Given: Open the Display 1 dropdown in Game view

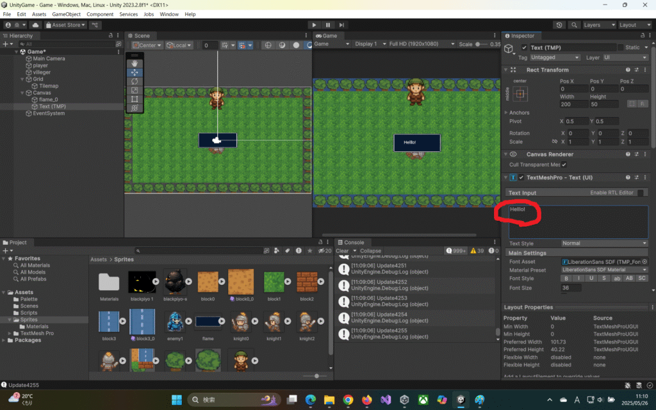Looking at the screenshot, I should pyautogui.click(x=370, y=44).
